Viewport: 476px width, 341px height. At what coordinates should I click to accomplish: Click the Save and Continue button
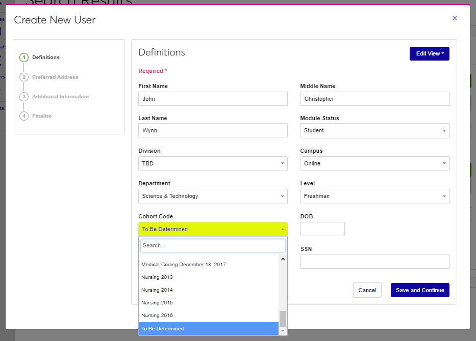tap(419, 290)
